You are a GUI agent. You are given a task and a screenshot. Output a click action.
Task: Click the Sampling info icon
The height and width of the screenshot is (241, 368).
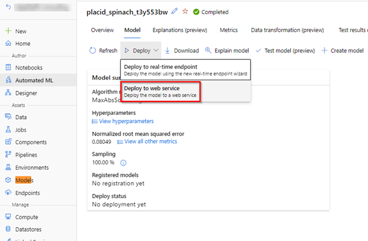tap(123, 162)
